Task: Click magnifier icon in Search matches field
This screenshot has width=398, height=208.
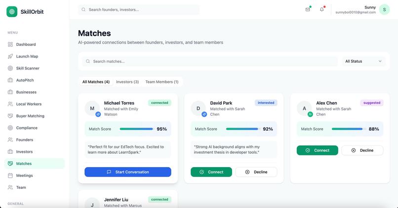Action: click(x=88, y=61)
